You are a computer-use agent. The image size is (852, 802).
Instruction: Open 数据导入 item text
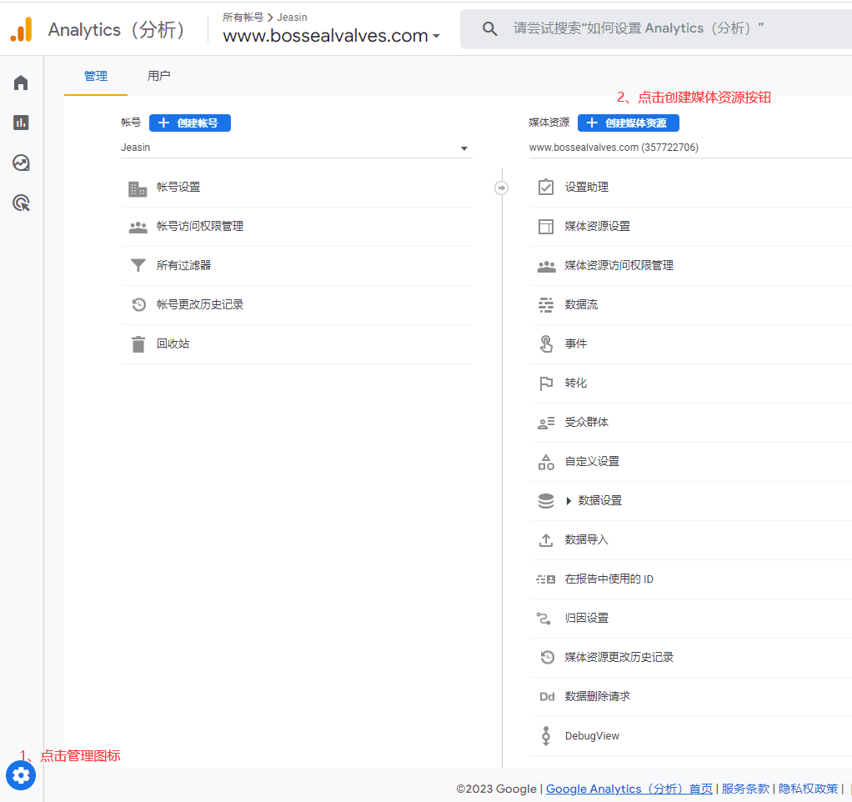586,539
